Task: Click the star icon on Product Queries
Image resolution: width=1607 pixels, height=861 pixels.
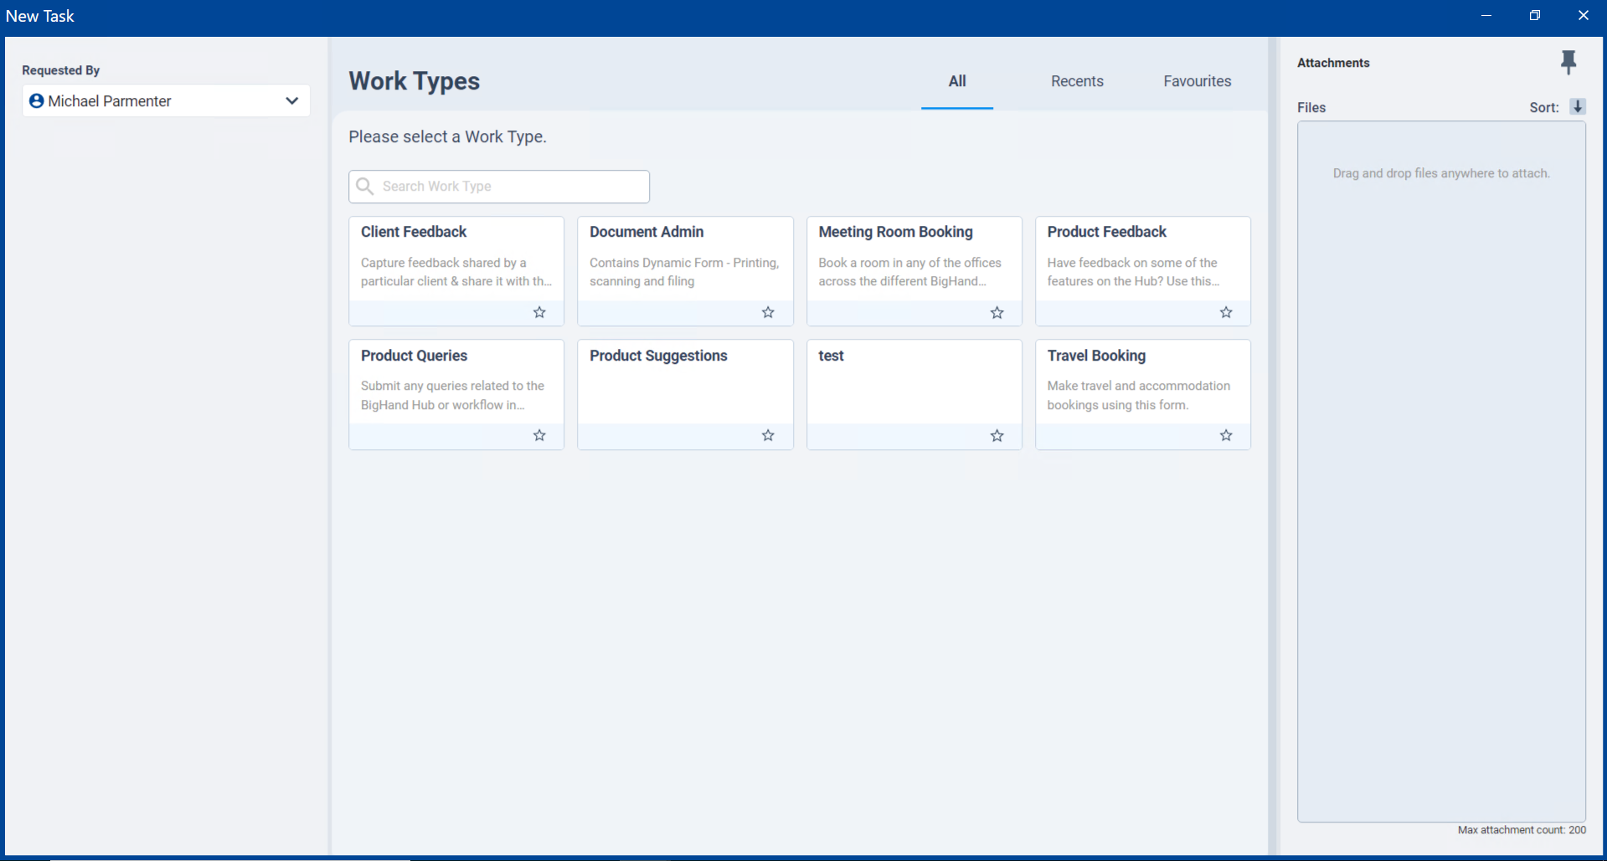Action: (x=538, y=435)
